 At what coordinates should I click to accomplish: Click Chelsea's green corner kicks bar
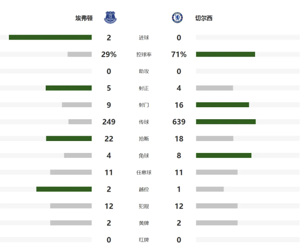(224, 156)
